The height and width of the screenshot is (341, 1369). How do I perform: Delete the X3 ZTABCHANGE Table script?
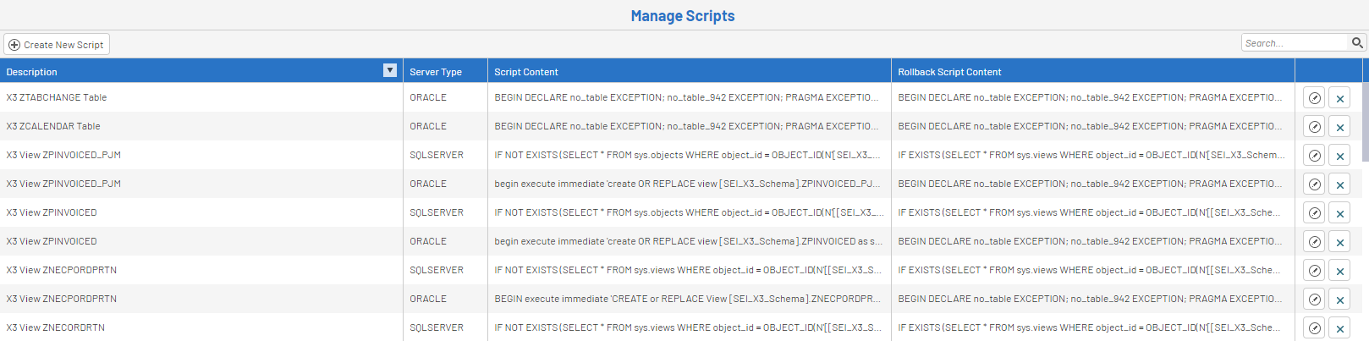(1339, 98)
